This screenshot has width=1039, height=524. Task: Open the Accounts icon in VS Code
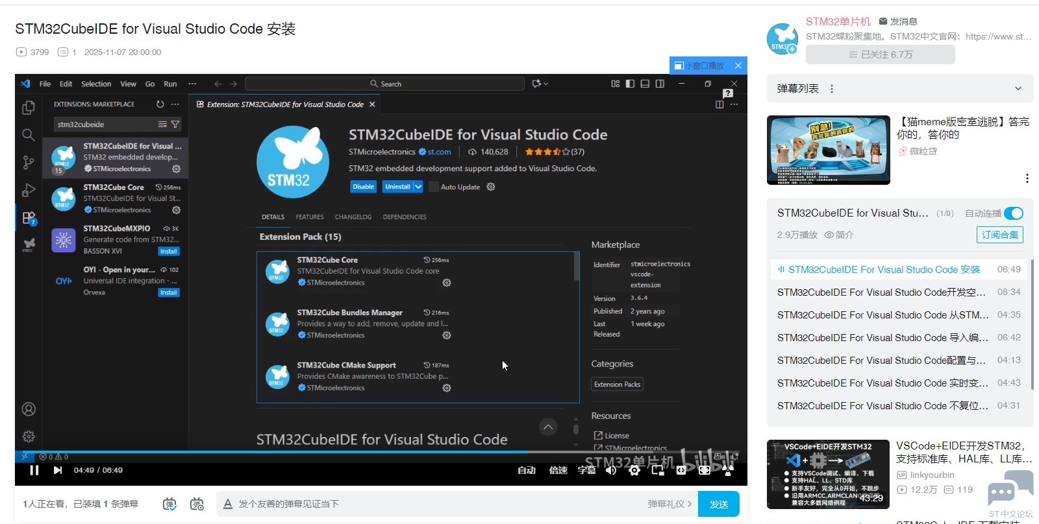pos(29,409)
